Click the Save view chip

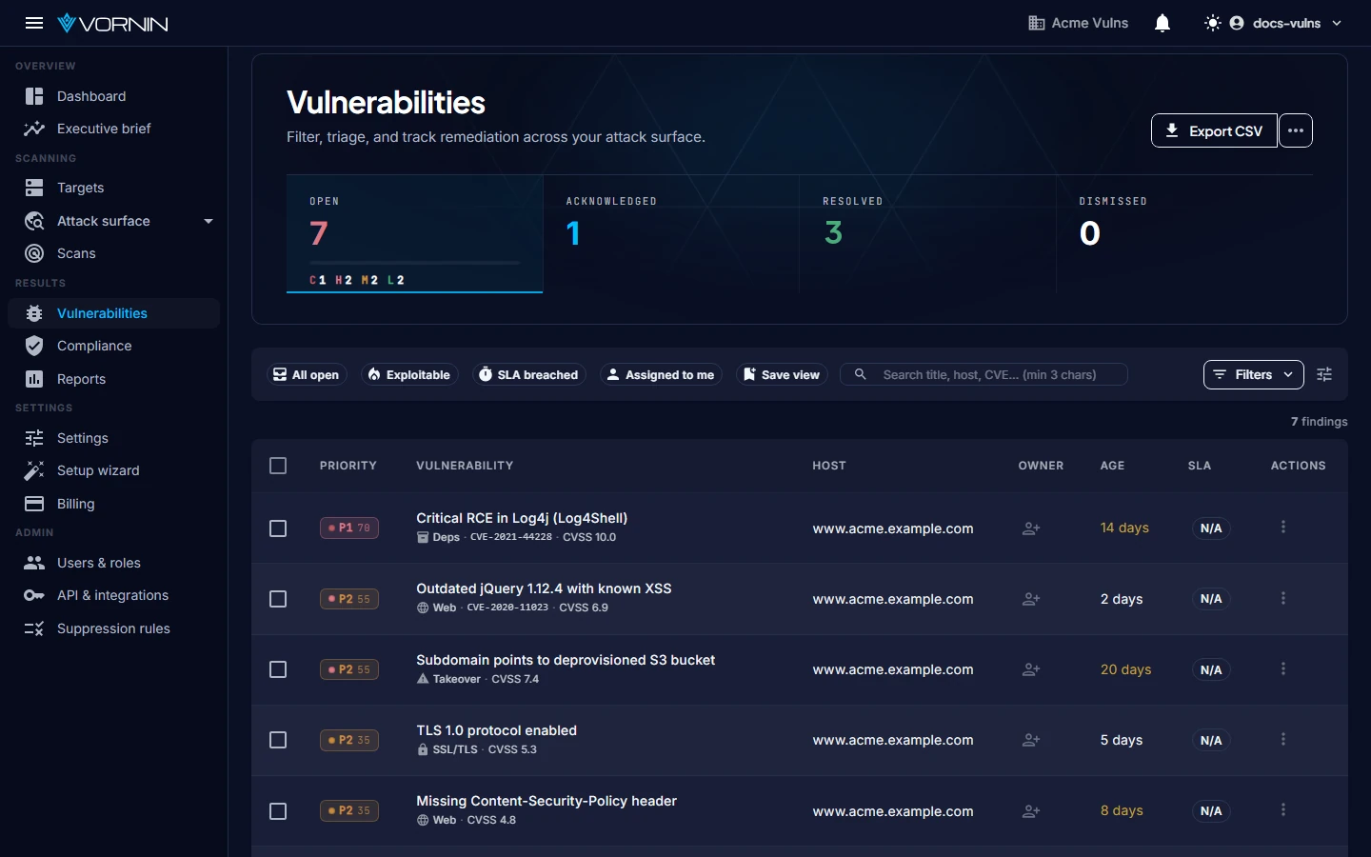[x=782, y=374]
